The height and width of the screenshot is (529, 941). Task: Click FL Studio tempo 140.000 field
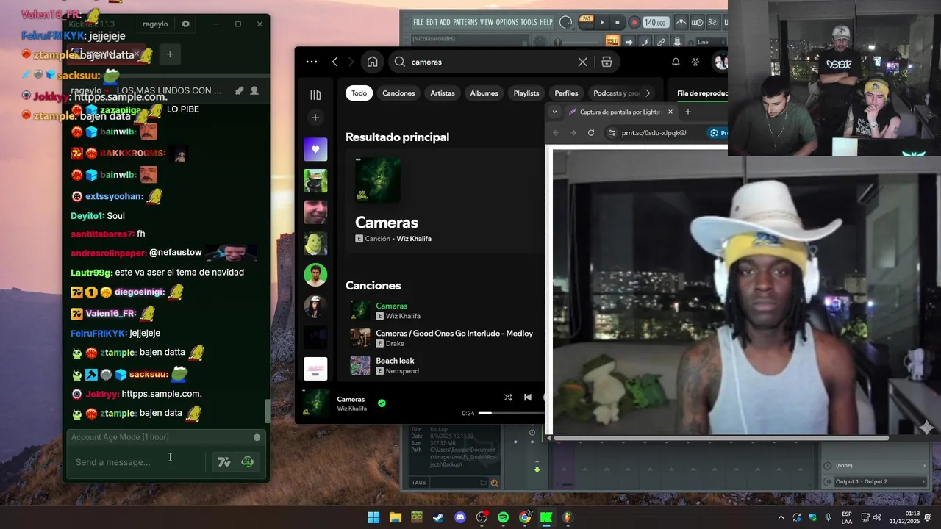(x=655, y=23)
